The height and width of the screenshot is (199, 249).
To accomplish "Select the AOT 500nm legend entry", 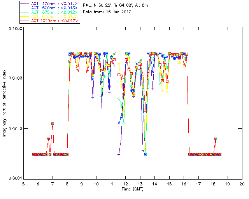I will (x=49, y=8).
